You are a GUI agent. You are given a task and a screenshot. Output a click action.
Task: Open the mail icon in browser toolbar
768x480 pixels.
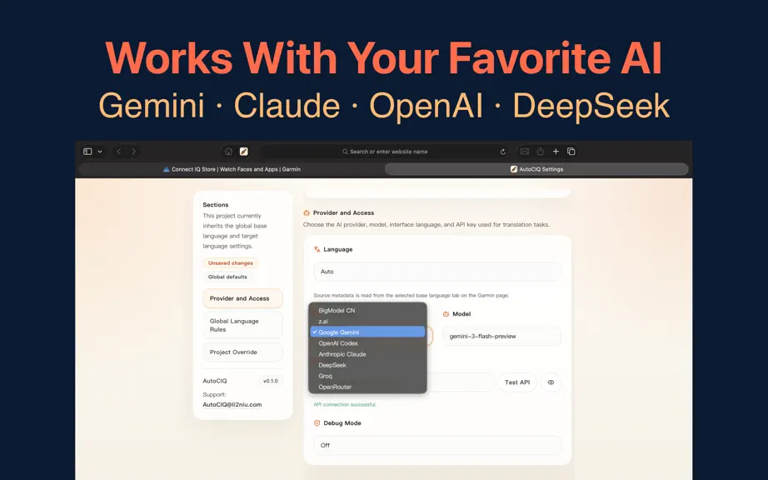525,152
